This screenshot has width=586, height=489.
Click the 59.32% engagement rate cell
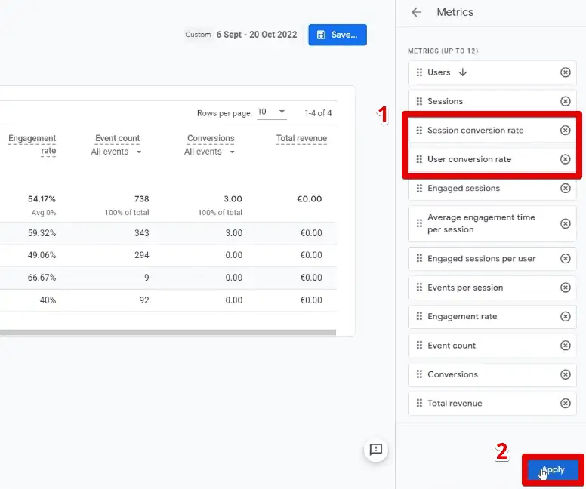pos(42,233)
